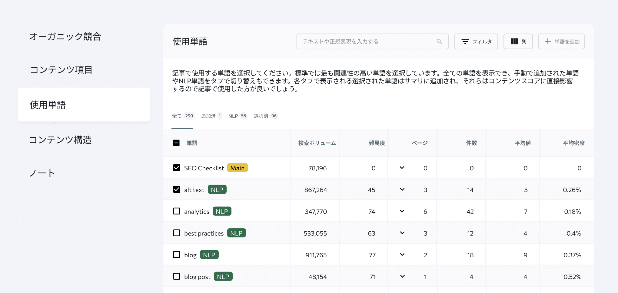This screenshot has height=293, width=618.
Task: Focus the テキストや正規表現 search field
Action: click(367, 41)
